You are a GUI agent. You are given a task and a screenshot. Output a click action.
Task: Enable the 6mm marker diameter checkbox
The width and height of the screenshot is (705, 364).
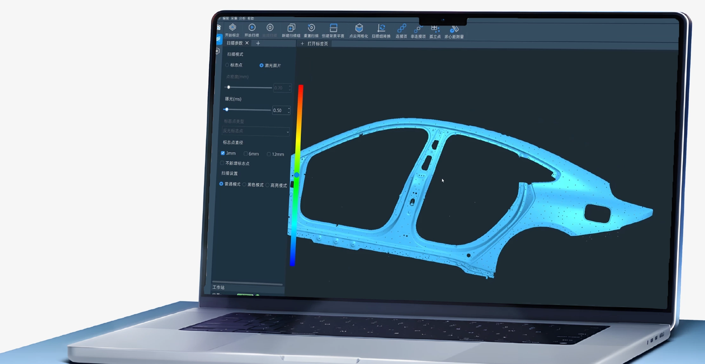[x=246, y=154]
